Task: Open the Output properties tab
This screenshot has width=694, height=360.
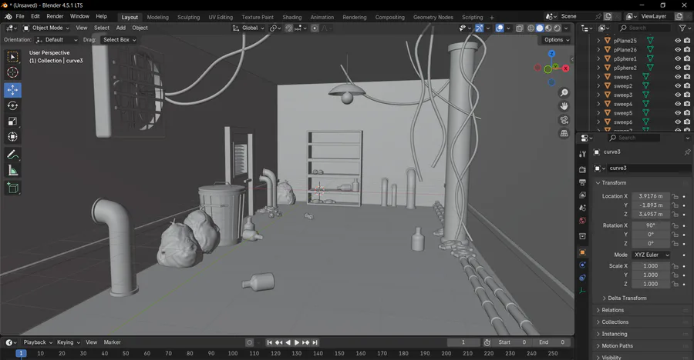Action: point(582,182)
